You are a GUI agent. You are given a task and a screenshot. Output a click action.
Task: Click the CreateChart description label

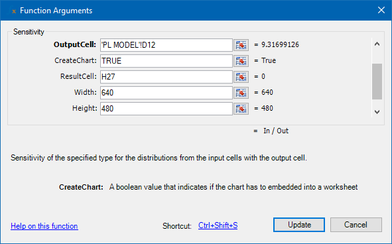[x=81, y=187]
